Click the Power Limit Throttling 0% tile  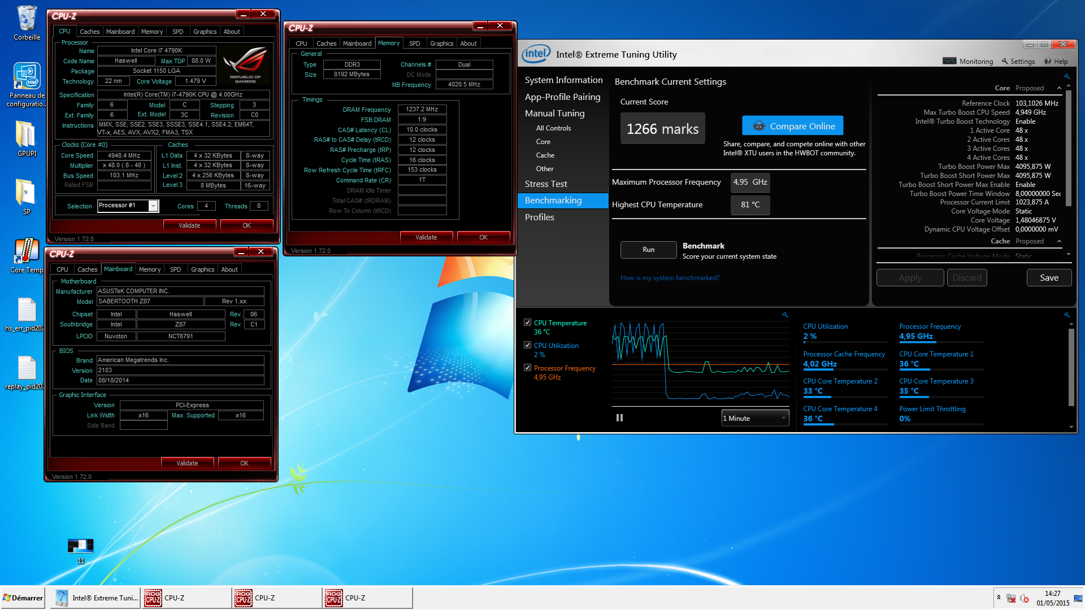941,414
